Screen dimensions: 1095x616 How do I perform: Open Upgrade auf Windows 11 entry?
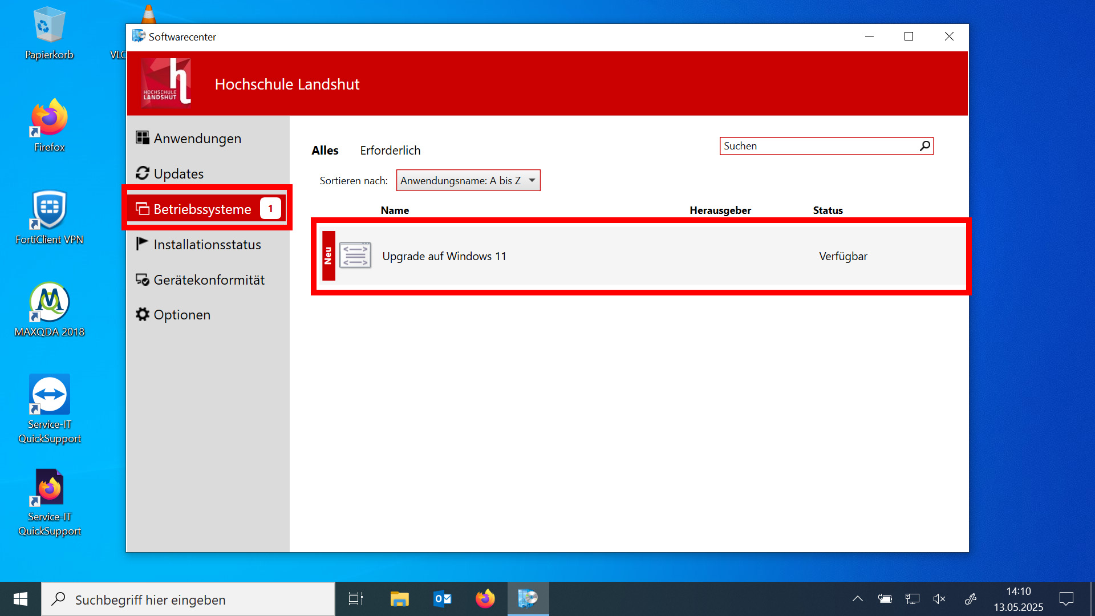444,256
